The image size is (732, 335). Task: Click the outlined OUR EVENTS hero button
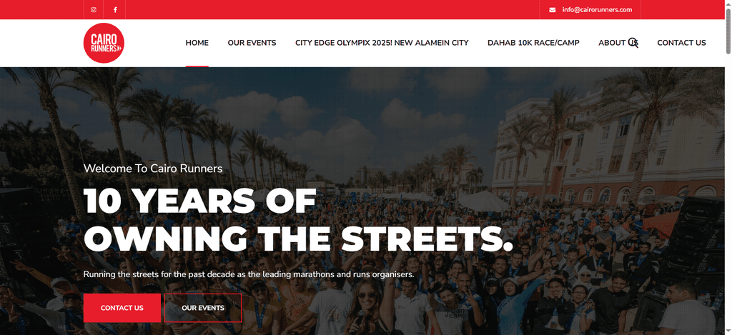pos(203,308)
